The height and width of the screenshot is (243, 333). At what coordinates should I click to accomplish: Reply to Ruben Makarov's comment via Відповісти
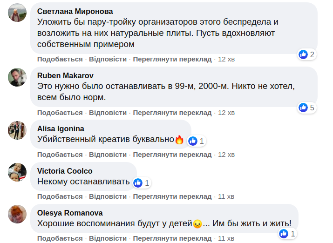(108, 113)
